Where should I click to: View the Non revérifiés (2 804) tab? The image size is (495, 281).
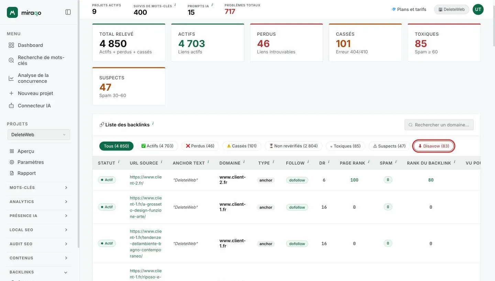point(293,146)
